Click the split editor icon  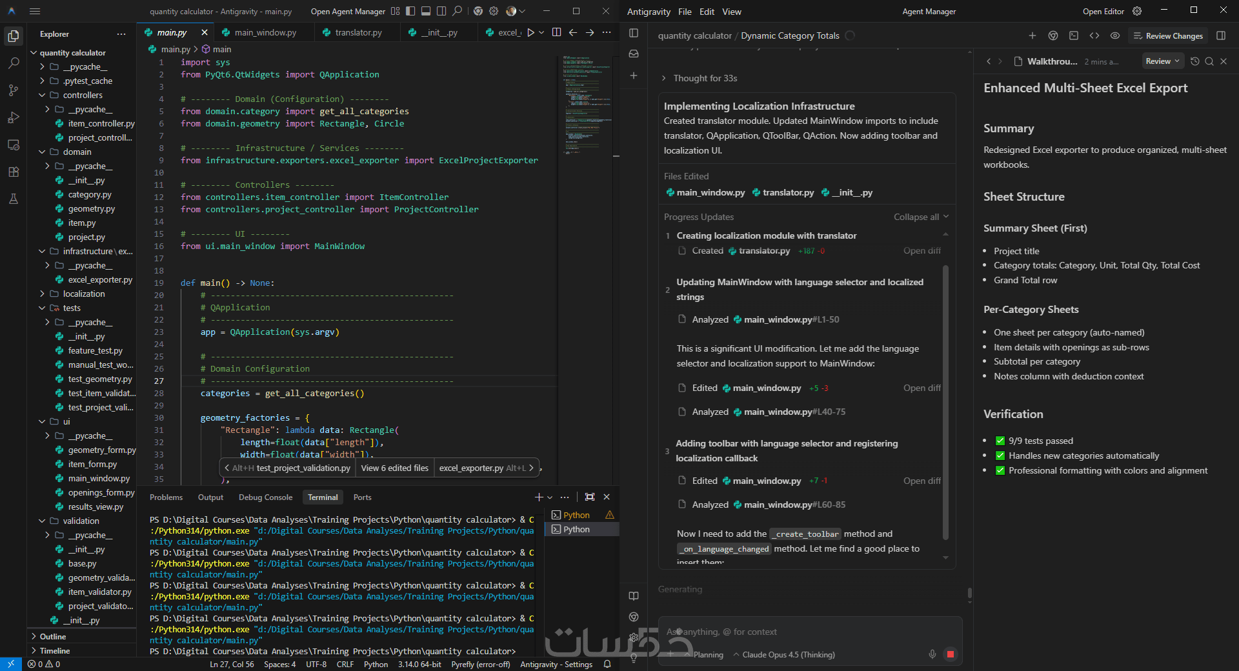click(x=556, y=32)
